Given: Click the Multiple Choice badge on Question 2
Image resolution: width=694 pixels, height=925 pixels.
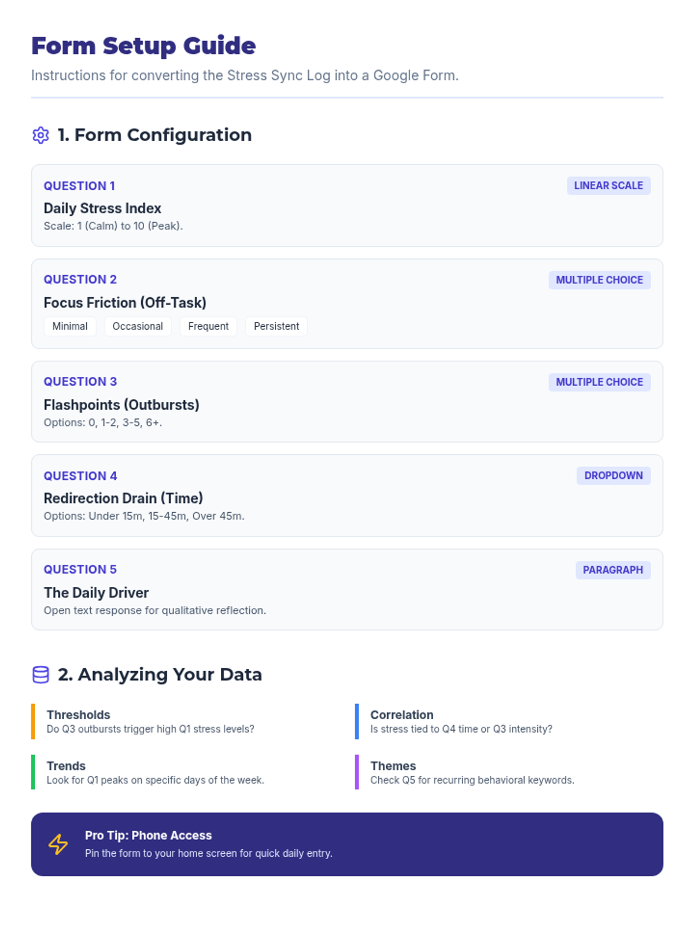Looking at the screenshot, I should [x=599, y=280].
